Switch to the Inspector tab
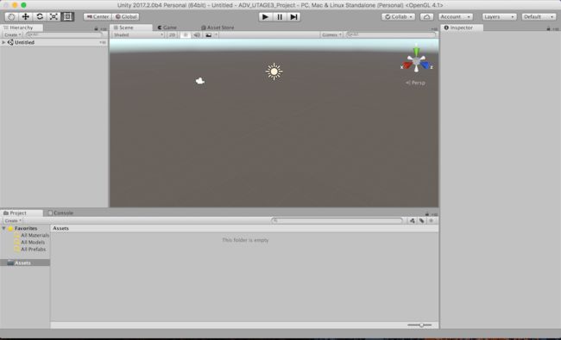The width and height of the screenshot is (561, 340). 461,28
